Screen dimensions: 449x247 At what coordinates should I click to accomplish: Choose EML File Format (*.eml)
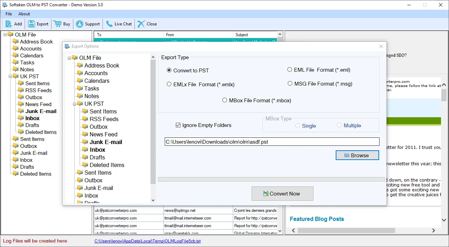point(289,70)
